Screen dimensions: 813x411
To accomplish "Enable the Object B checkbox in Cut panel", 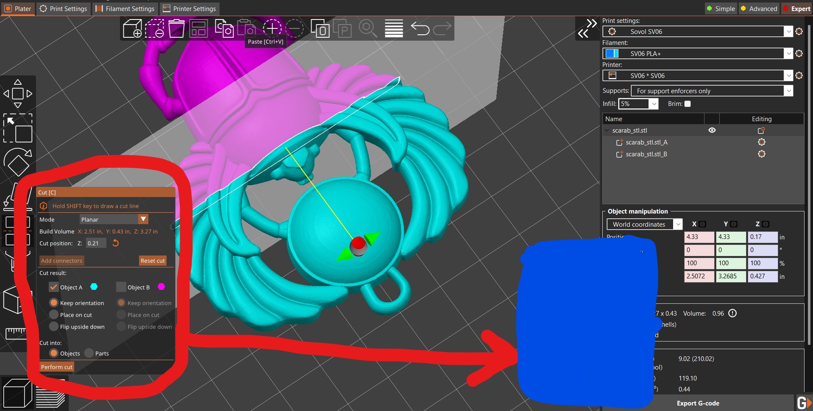I will click(x=121, y=287).
